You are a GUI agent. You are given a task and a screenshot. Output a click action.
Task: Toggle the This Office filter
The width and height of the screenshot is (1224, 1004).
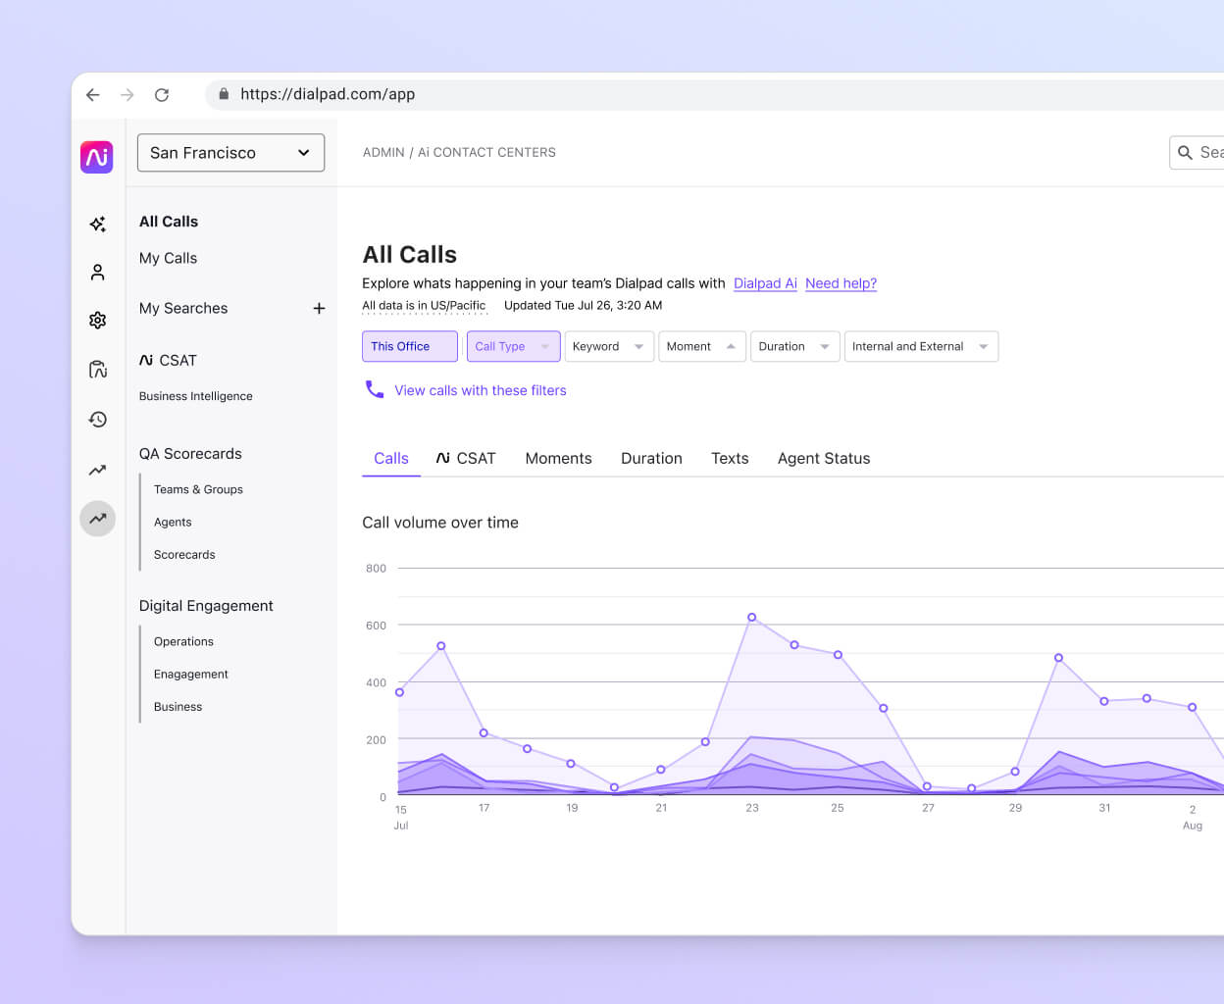click(x=409, y=346)
